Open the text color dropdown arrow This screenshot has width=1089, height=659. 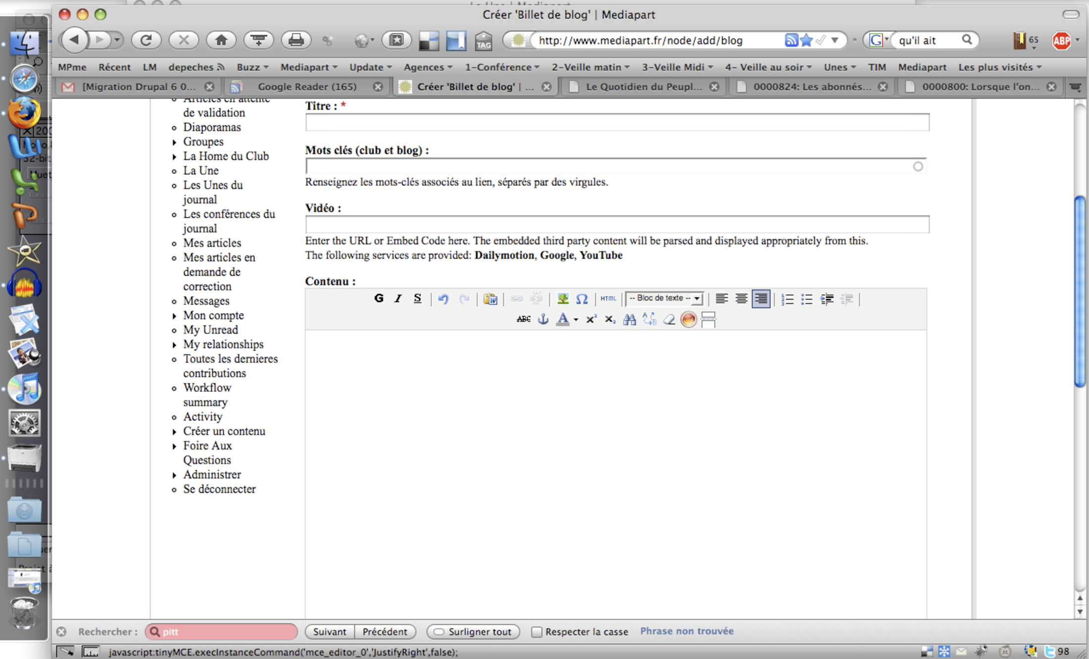click(576, 320)
